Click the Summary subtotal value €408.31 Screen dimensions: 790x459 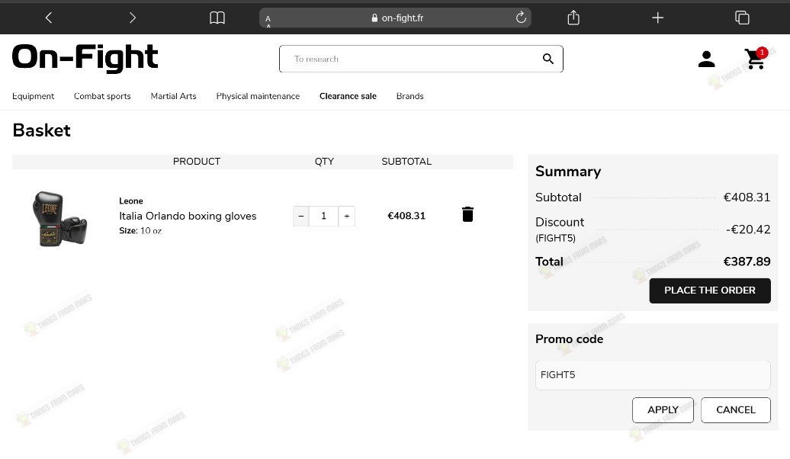pos(747,197)
